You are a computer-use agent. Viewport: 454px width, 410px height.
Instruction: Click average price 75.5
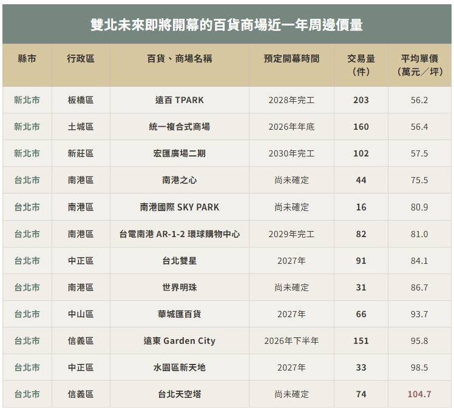coord(419,180)
